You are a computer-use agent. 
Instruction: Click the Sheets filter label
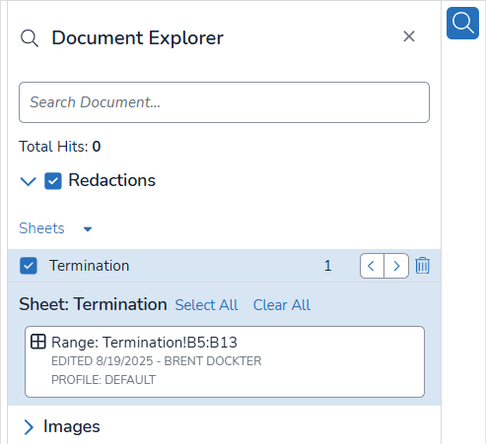point(41,228)
